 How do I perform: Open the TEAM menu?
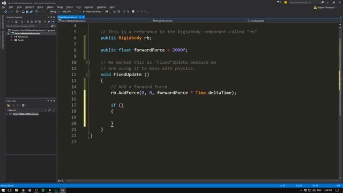click(59, 7)
